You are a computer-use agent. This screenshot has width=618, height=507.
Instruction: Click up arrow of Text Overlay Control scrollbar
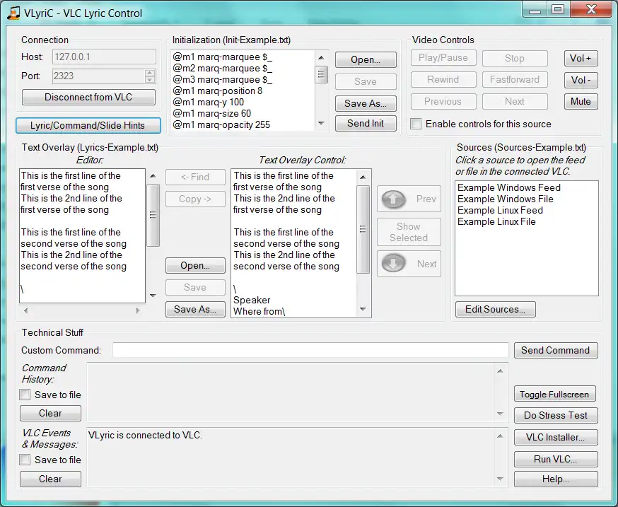point(363,177)
